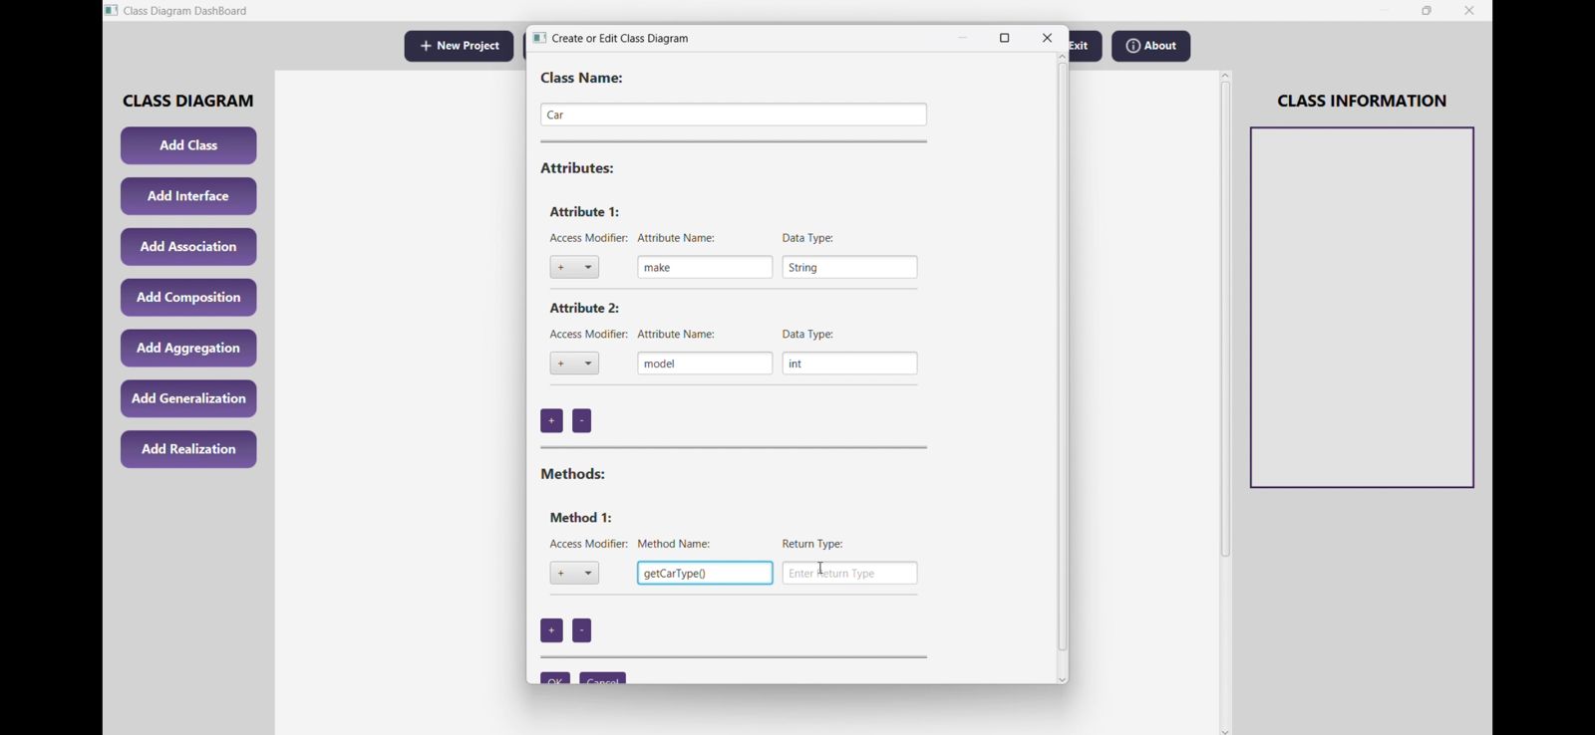This screenshot has width=1595, height=735.
Task: Click the Class Name input field
Action: point(734,116)
